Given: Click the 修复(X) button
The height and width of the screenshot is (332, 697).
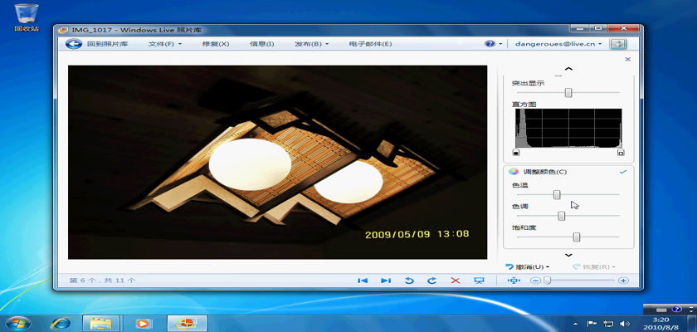Looking at the screenshot, I should tap(215, 44).
